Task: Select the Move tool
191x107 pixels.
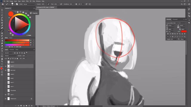Action: pos(2,10)
